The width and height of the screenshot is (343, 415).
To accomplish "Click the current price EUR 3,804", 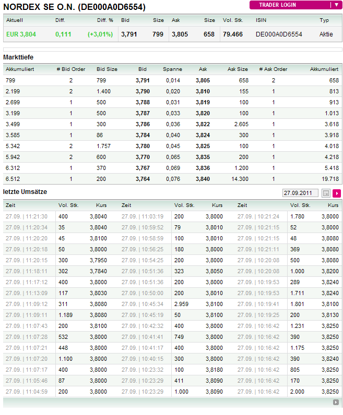I will point(21,34).
